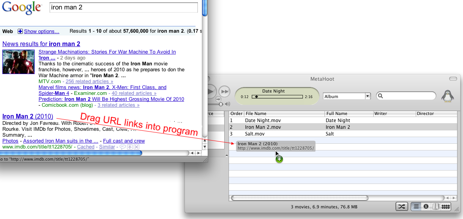This screenshot has width=463, height=219.
Task: Click the right scroll arrow of MetaHoot table
Action: pyautogui.click(x=454, y=198)
